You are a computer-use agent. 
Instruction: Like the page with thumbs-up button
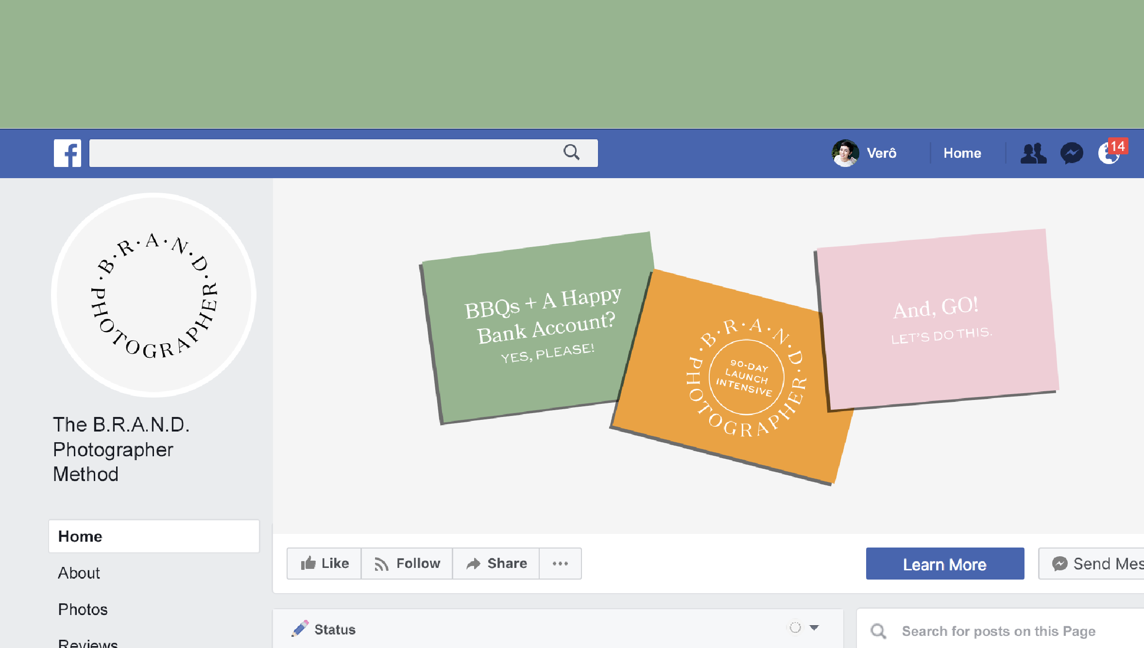pyautogui.click(x=324, y=564)
